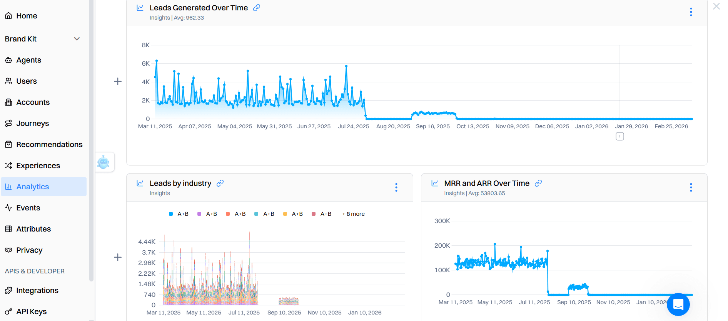The height and width of the screenshot is (321, 728).
Task: Click chart icon beside Leads by industry
Action: (x=140, y=183)
